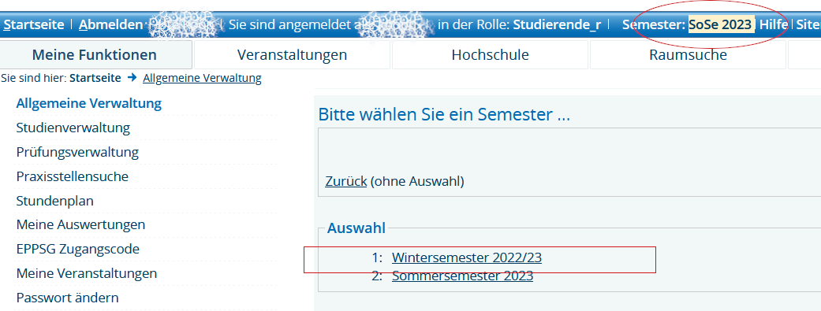Click the Allgemeine Verwaltung breadcrumb link

[x=202, y=79]
